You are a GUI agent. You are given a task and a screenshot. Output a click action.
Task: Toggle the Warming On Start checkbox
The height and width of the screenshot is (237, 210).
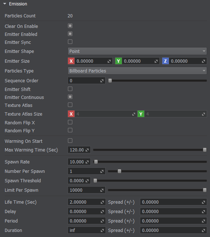pos(70,141)
